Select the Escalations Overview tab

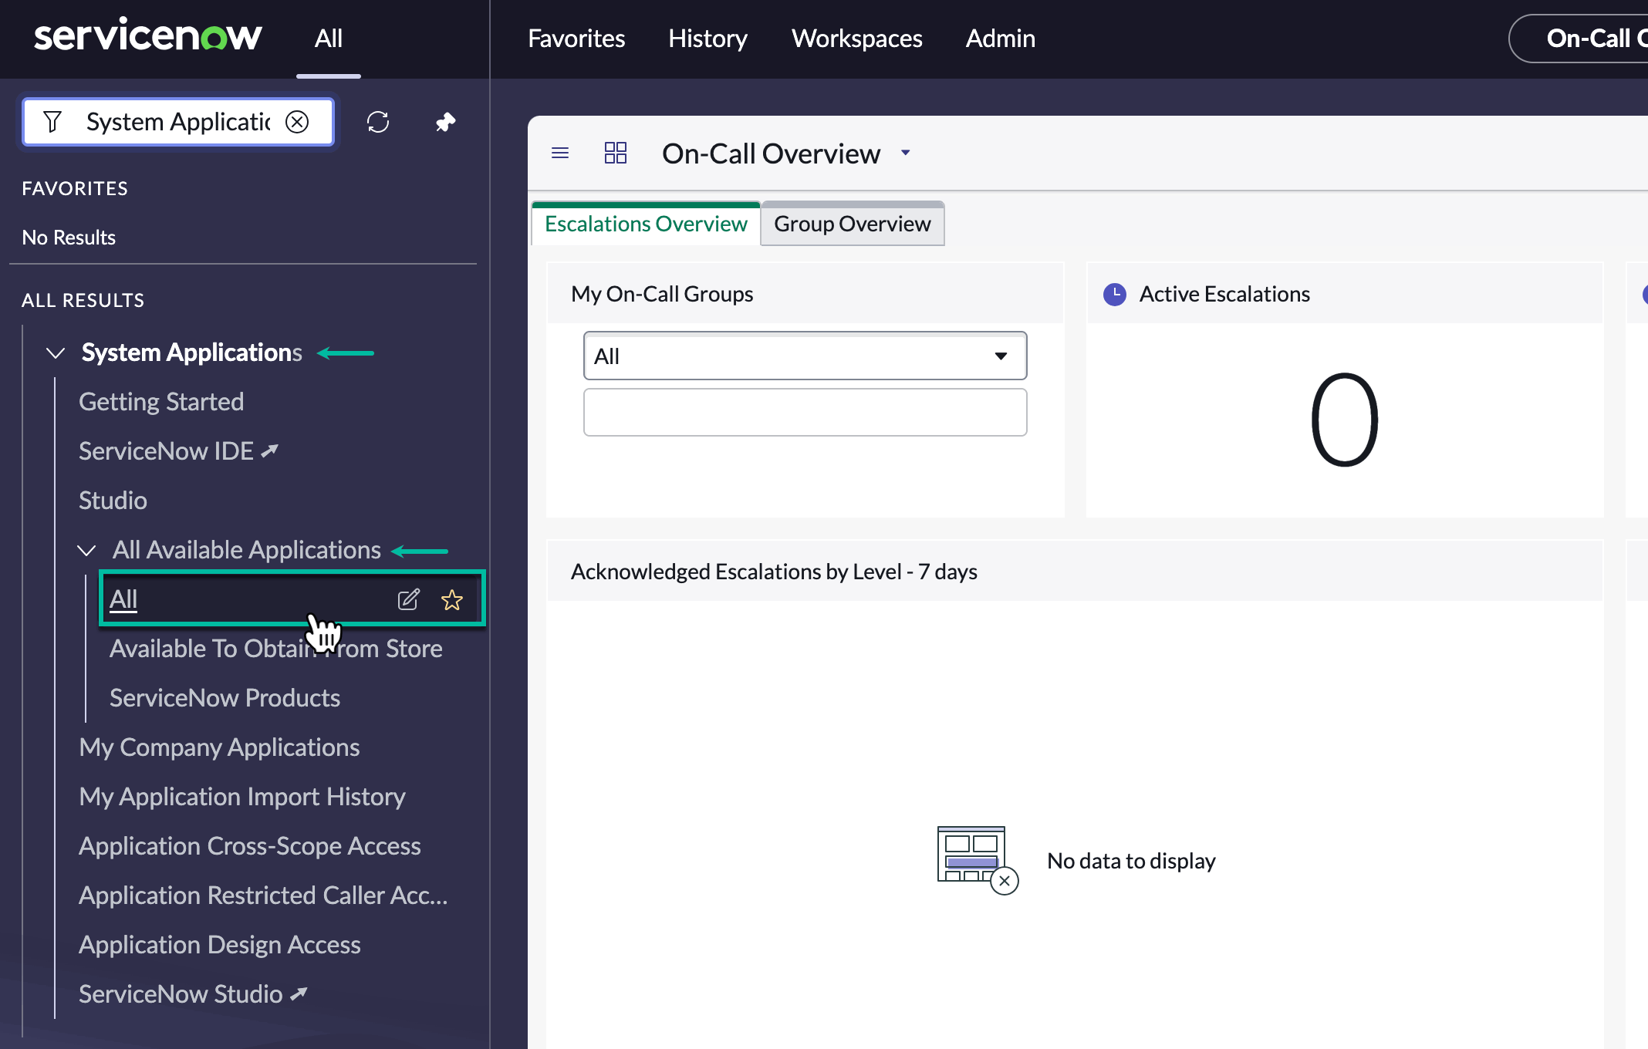(x=645, y=223)
